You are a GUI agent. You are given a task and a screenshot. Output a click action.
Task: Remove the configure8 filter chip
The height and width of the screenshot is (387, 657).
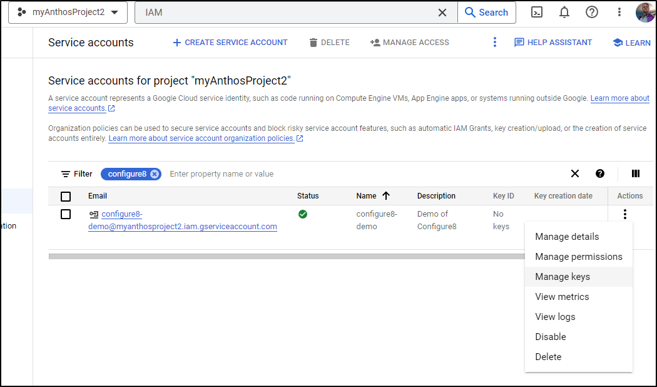pyautogui.click(x=155, y=174)
